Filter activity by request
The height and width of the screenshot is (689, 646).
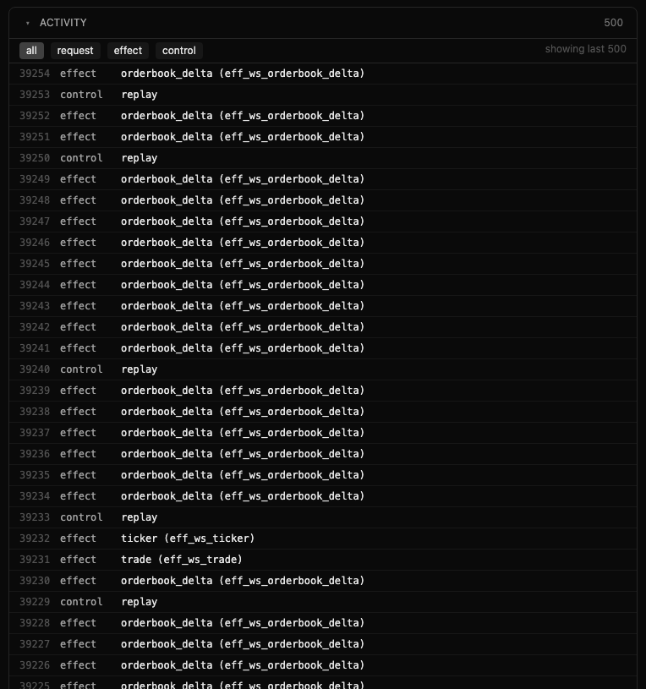pyautogui.click(x=75, y=51)
